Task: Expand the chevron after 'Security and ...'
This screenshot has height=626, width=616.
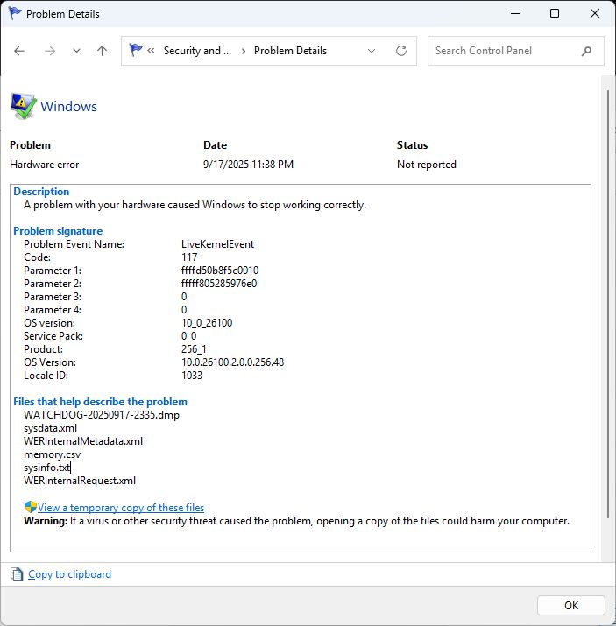Action: click(243, 51)
